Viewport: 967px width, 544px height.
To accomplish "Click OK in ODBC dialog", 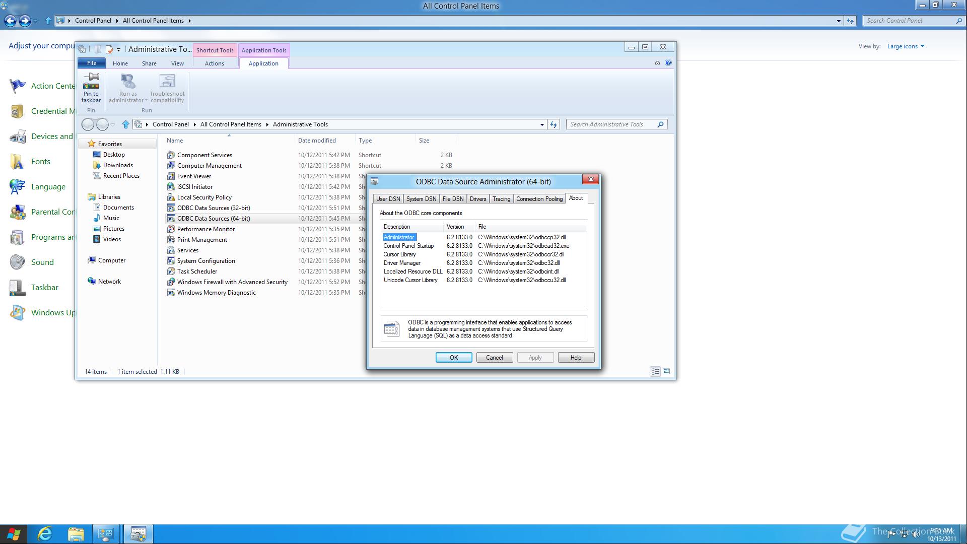I will (x=454, y=358).
